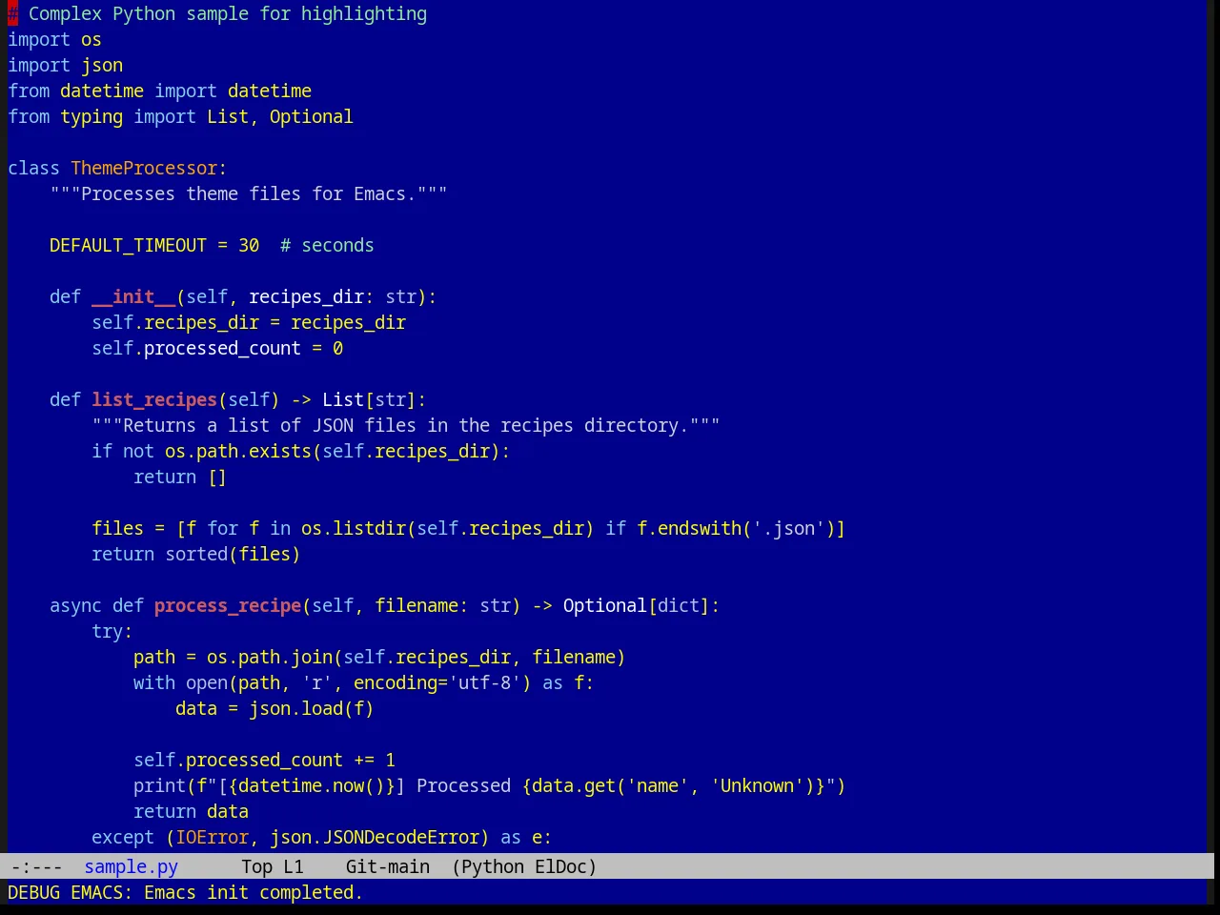Image resolution: width=1220 pixels, height=915 pixels.
Task: Click the Python major mode indicator
Action: [492, 866]
